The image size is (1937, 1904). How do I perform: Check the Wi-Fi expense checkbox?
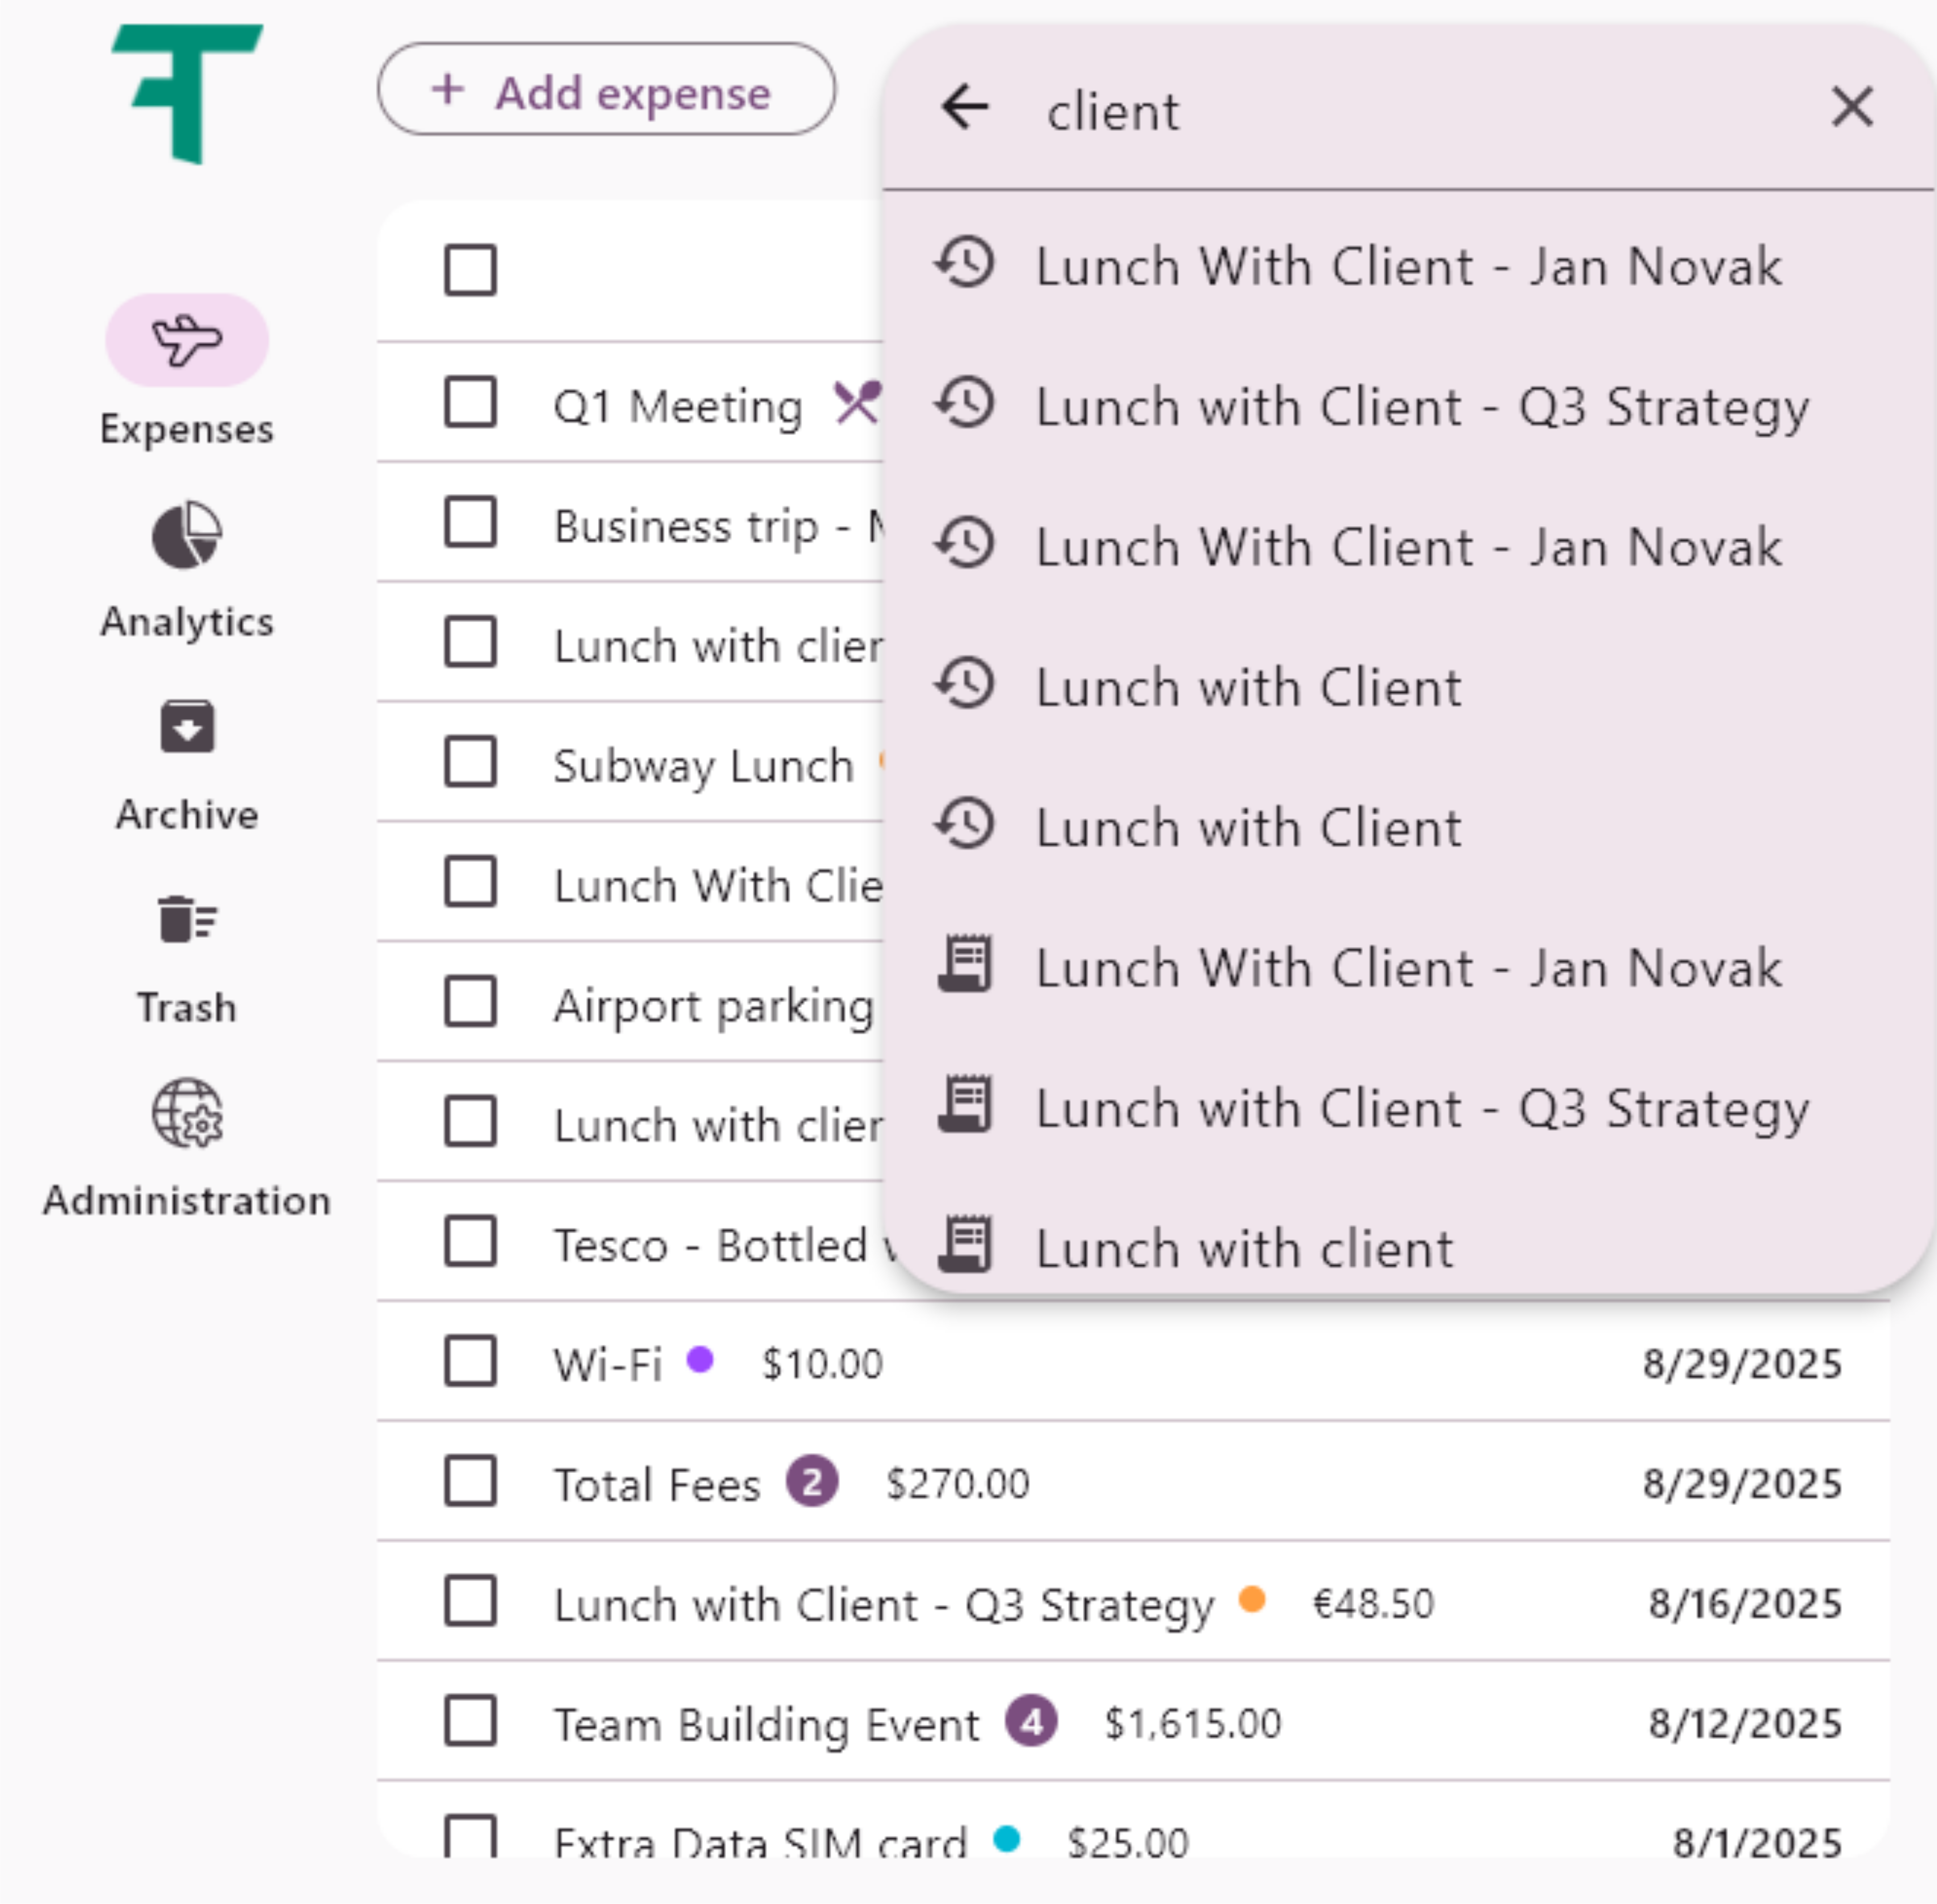[470, 1361]
